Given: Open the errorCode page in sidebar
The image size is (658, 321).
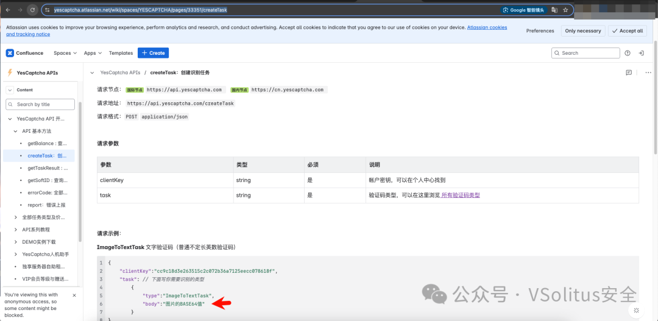Looking at the screenshot, I should 47,192.
